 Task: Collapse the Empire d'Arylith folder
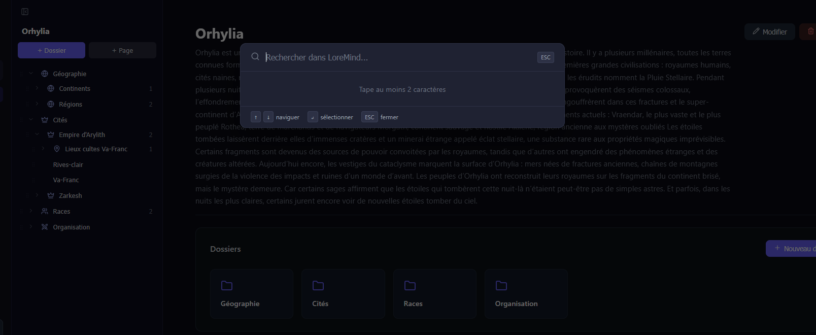point(37,135)
